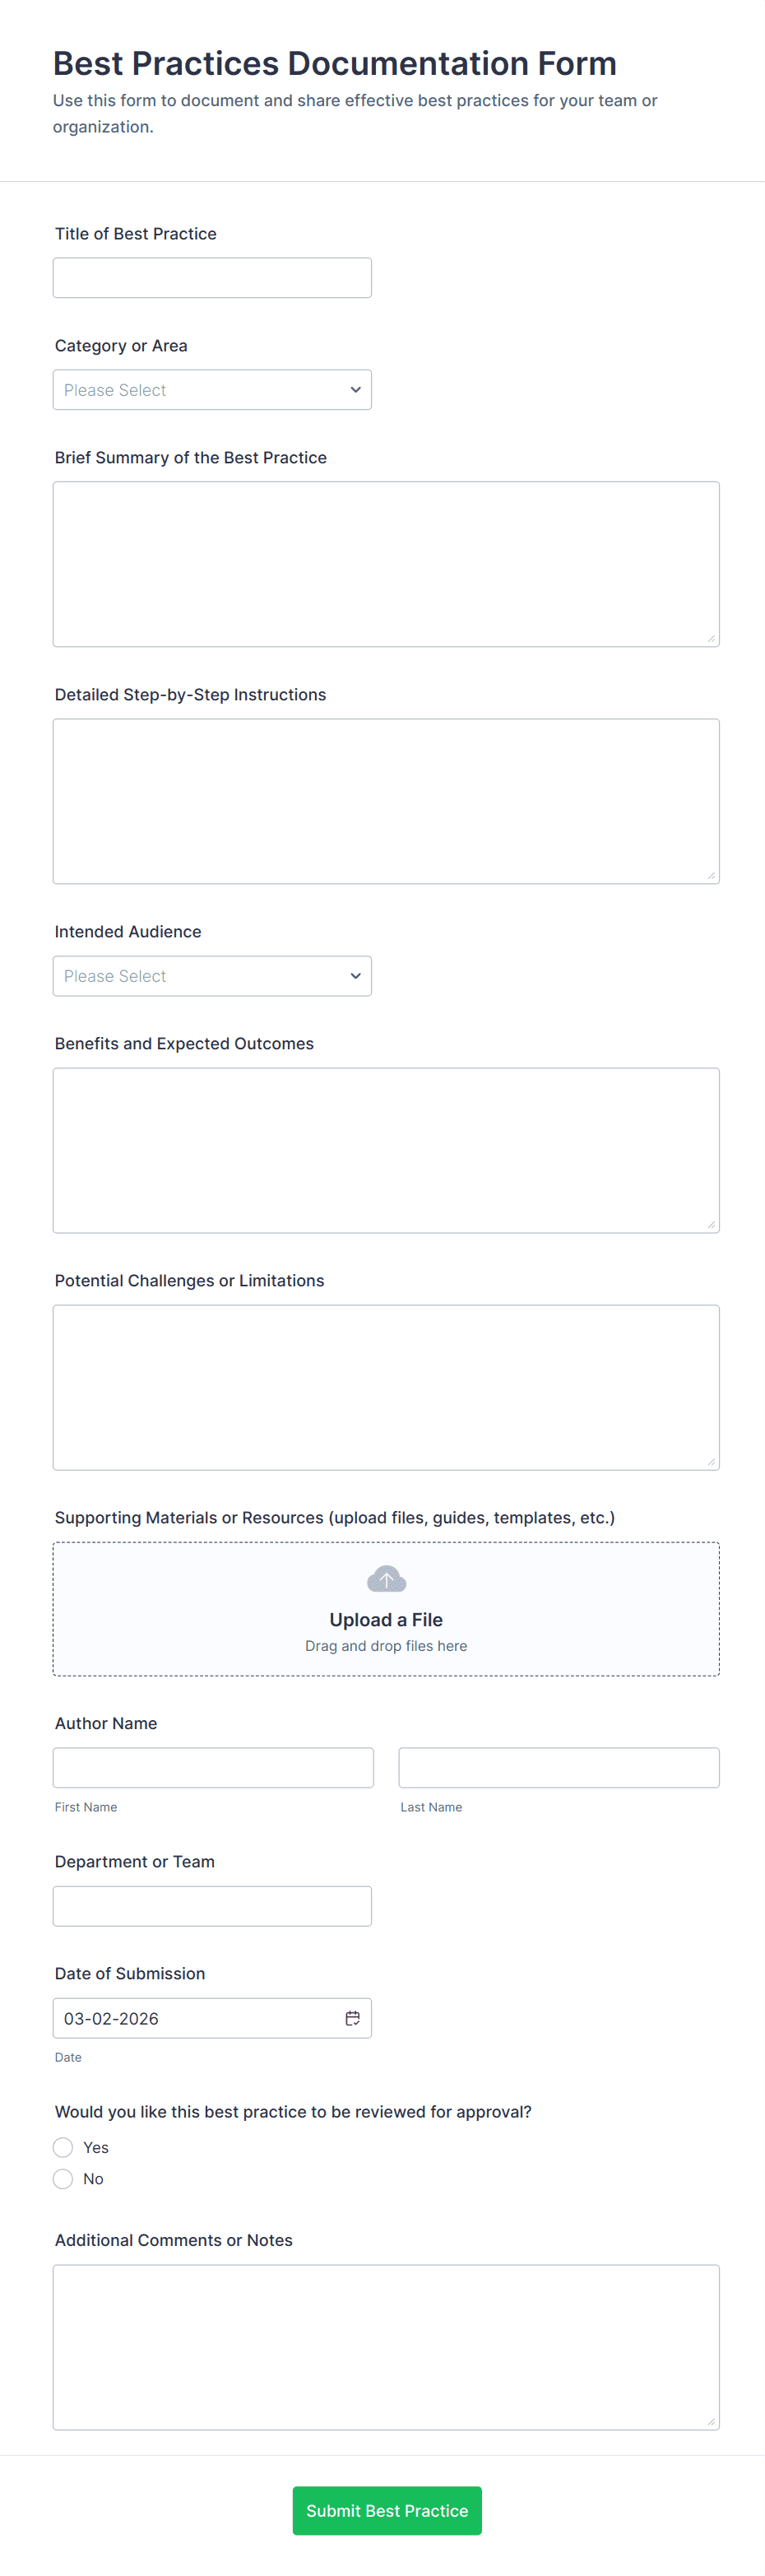The width and height of the screenshot is (765, 2576).
Task: Click the Submit Best Practice button
Action: point(387,2510)
